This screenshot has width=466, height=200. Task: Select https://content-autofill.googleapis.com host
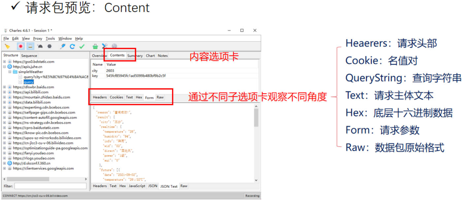coord(45,117)
